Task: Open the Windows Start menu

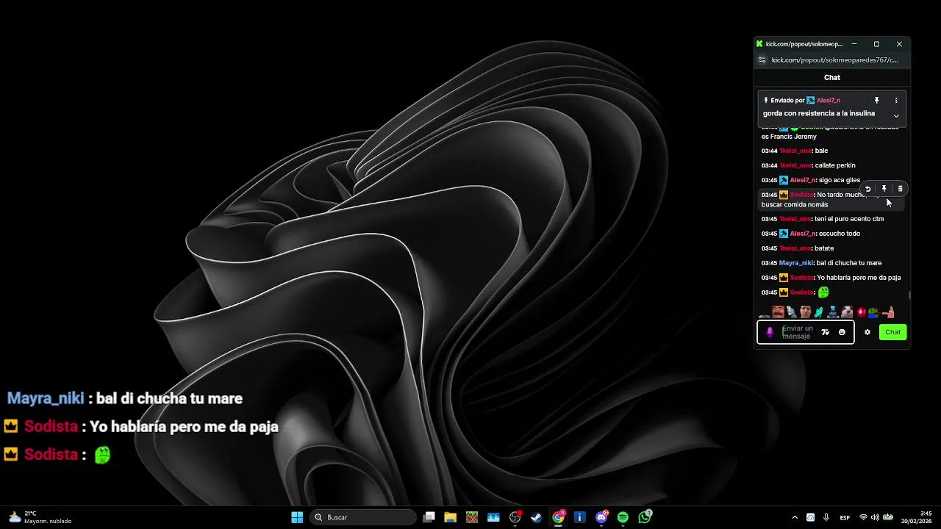Action: pyautogui.click(x=297, y=517)
